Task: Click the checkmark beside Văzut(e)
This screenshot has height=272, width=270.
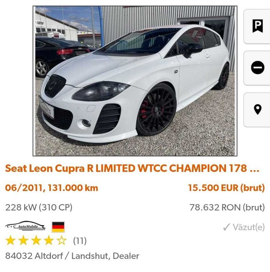Action: (226, 227)
